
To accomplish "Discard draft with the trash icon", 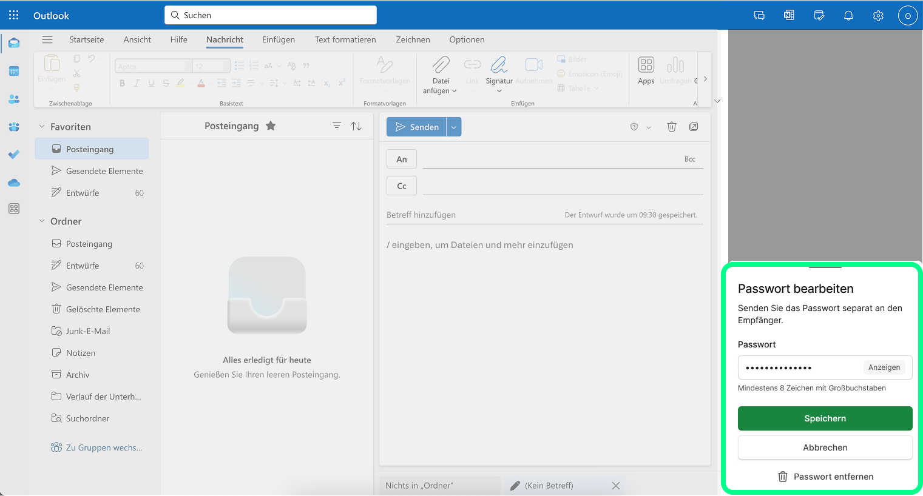I will click(x=672, y=127).
